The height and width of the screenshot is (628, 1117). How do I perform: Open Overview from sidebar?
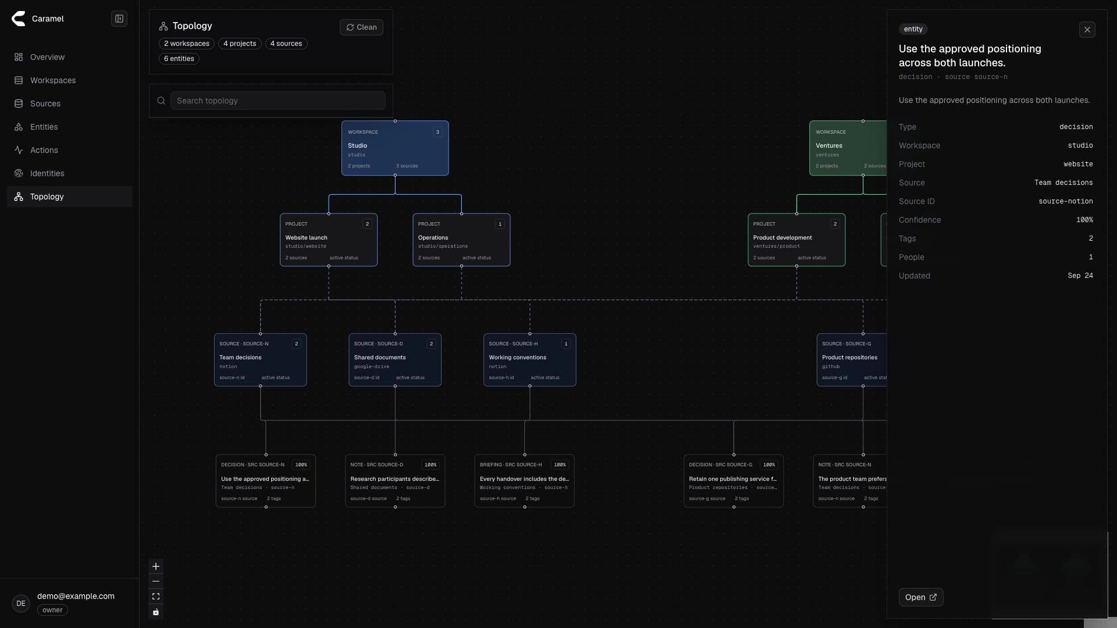click(x=69, y=57)
